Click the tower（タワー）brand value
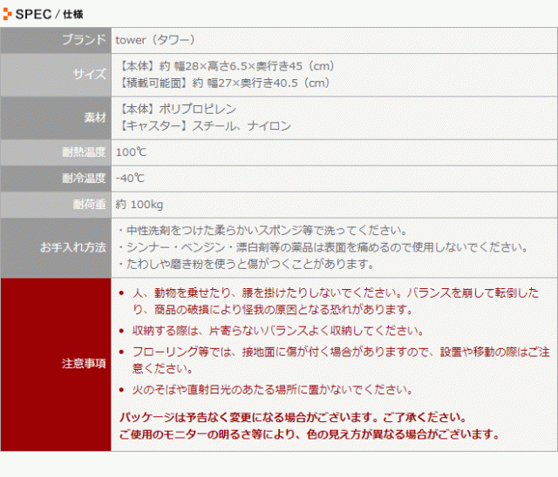The width and height of the screenshot is (558, 477). pyautogui.click(x=155, y=40)
